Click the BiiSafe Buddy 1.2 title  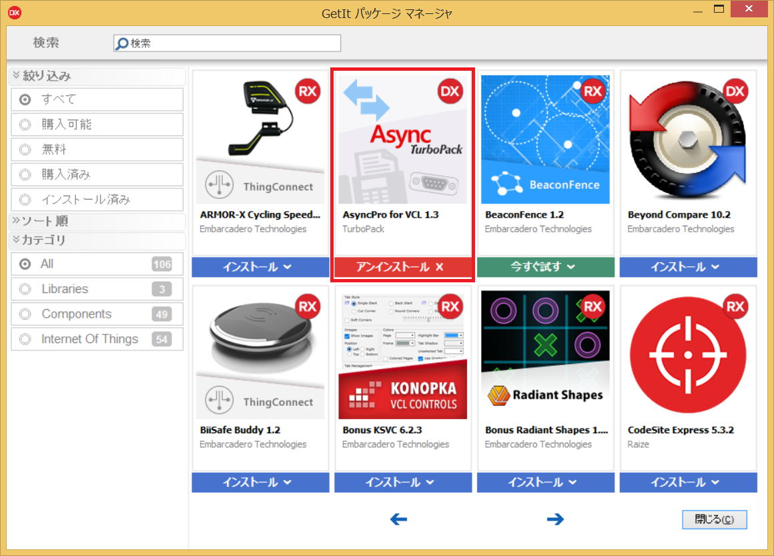coord(240,430)
